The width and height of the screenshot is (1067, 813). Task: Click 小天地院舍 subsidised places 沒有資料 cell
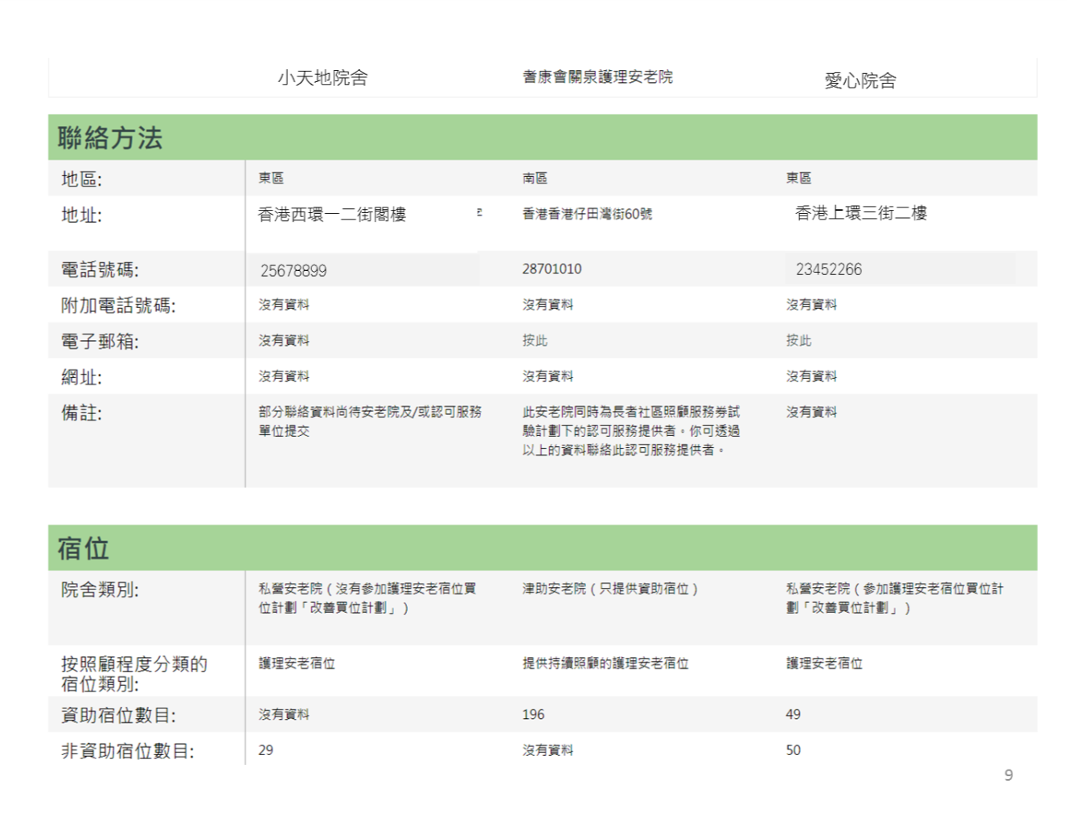[284, 714]
